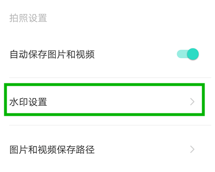The height and width of the screenshot is (172, 215).
Task: Click the greater-than icon in the bottom row
Action: coord(192,149)
